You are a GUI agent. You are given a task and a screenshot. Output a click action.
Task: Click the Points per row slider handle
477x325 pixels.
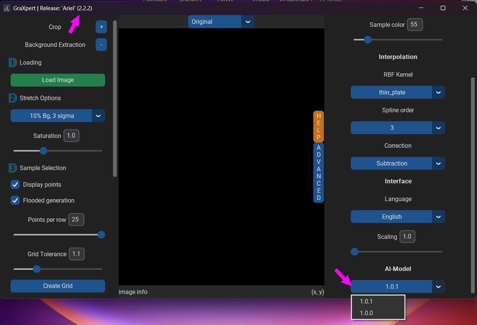[101, 235]
